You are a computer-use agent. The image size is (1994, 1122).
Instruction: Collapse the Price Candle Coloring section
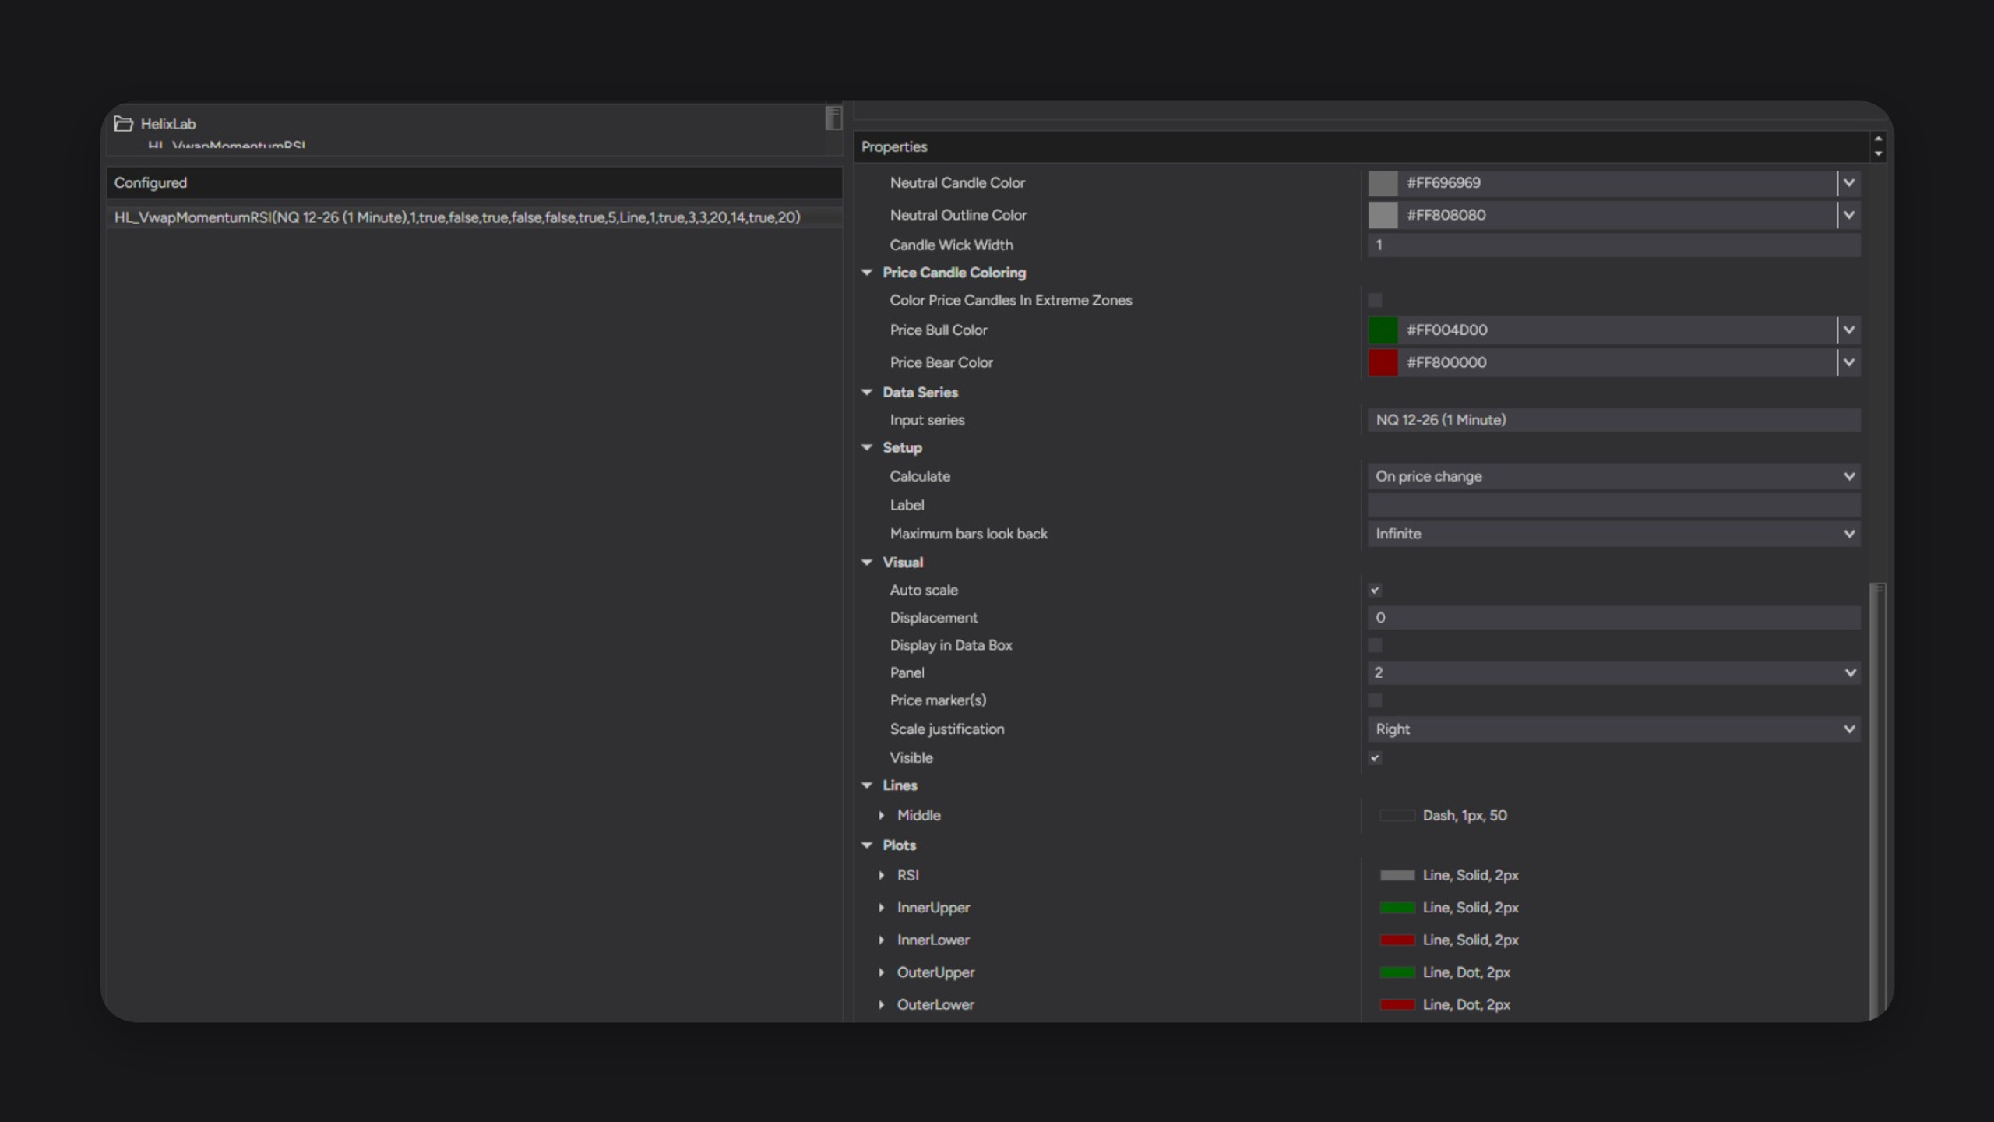tap(867, 273)
